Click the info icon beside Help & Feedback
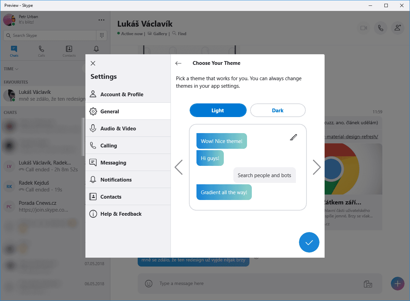The height and width of the screenshot is (301, 410). coord(93,214)
